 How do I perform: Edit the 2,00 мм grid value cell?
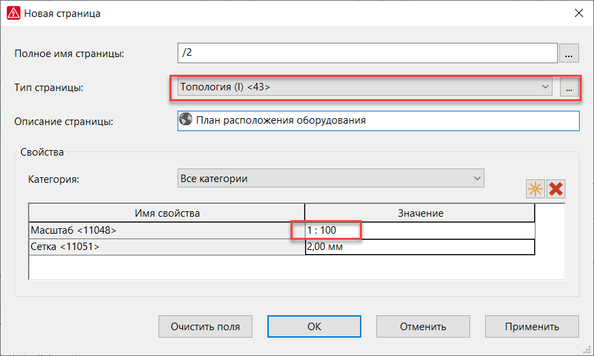pyautogui.click(x=420, y=247)
